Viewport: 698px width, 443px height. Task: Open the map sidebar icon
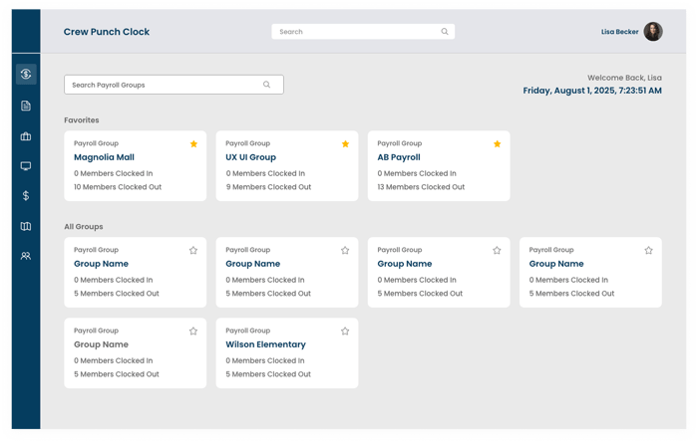pyautogui.click(x=26, y=226)
